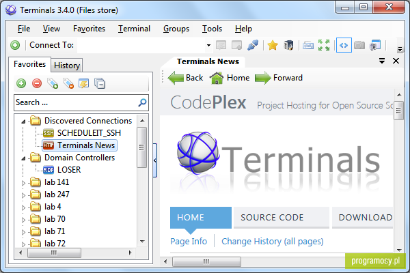This screenshot has height=273, width=410.
Task: Click the grayed disconnect monitor icon in main toolbar
Action: coord(221,45)
